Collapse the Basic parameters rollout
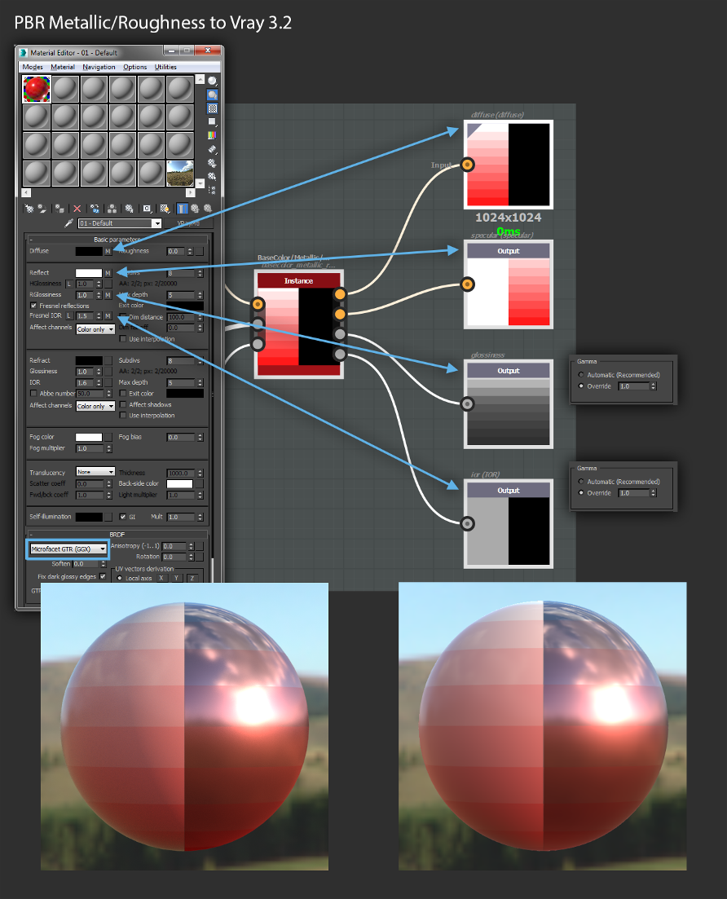Viewport: 727px width, 899px height. tap(118, 239)
